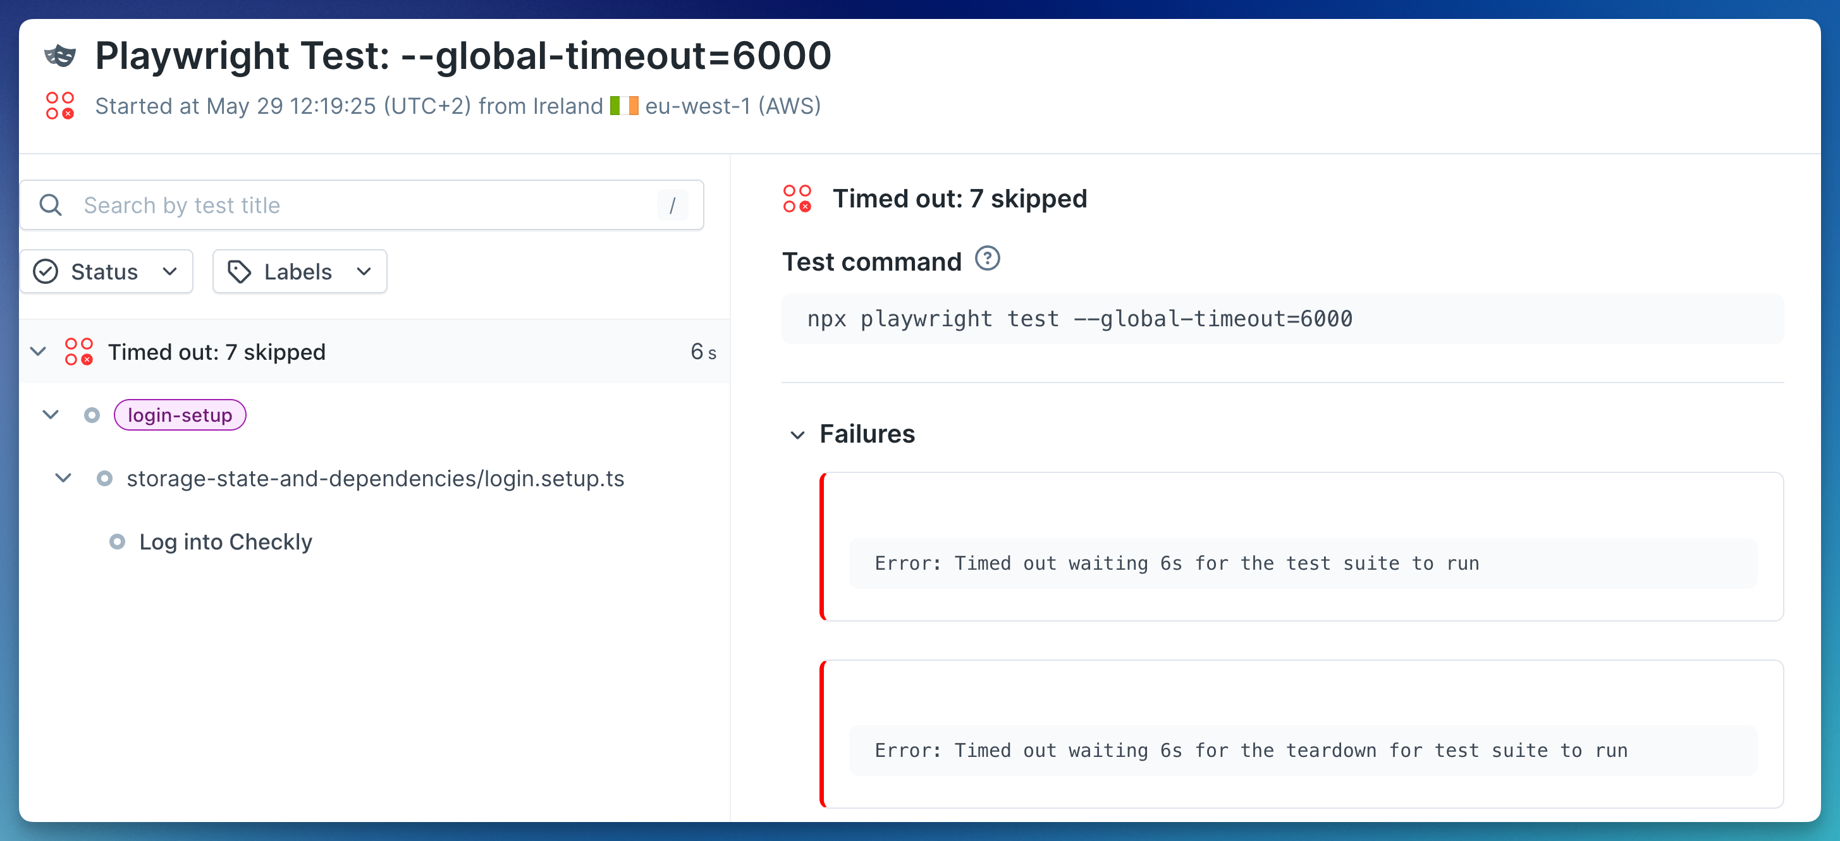
Task: Open the Status filter dropdown
Action: tap(106, 271)
